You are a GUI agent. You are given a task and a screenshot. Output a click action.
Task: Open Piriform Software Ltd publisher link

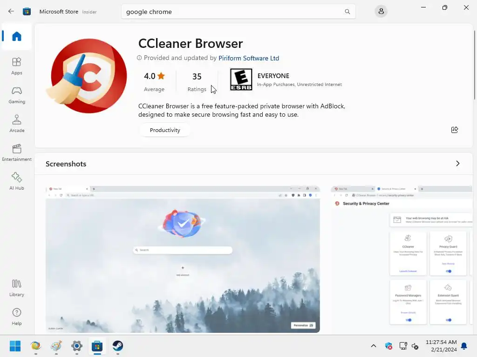click(249, 58)
